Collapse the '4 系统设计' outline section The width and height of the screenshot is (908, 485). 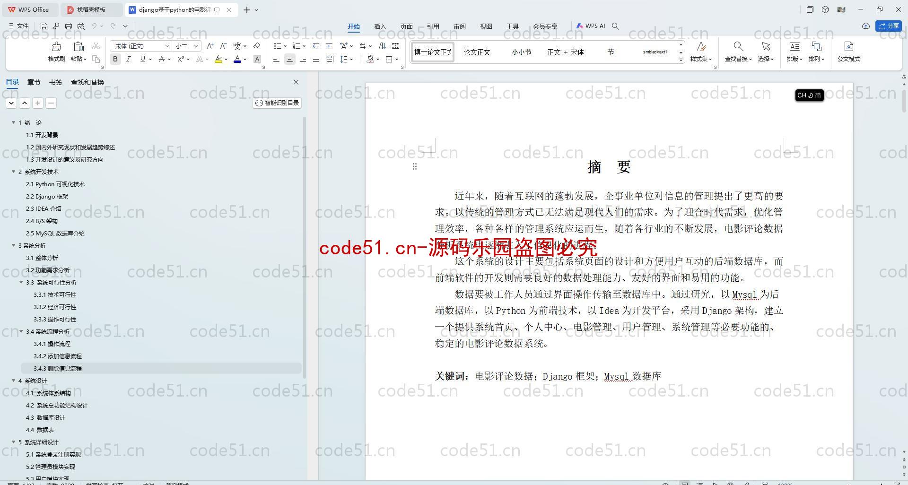pyautogui.click(x=13, y=381)
